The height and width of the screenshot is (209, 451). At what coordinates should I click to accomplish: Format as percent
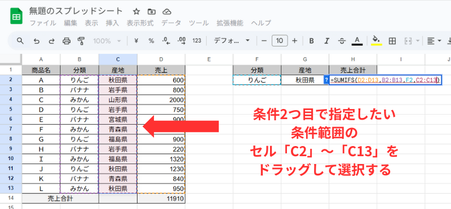point(151,41)
